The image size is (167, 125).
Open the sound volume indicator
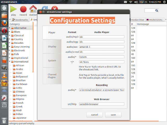click(x=136, y=2)
